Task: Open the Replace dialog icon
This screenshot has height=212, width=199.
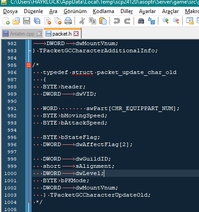Action: click(152, 21)
